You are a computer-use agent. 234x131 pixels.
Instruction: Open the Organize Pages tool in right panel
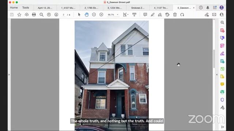tap(222, 46)
